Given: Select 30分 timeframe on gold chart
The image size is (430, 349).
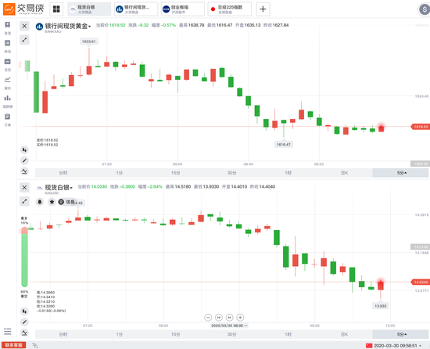Looking at the screenshot, I should (x=231, y=173).
